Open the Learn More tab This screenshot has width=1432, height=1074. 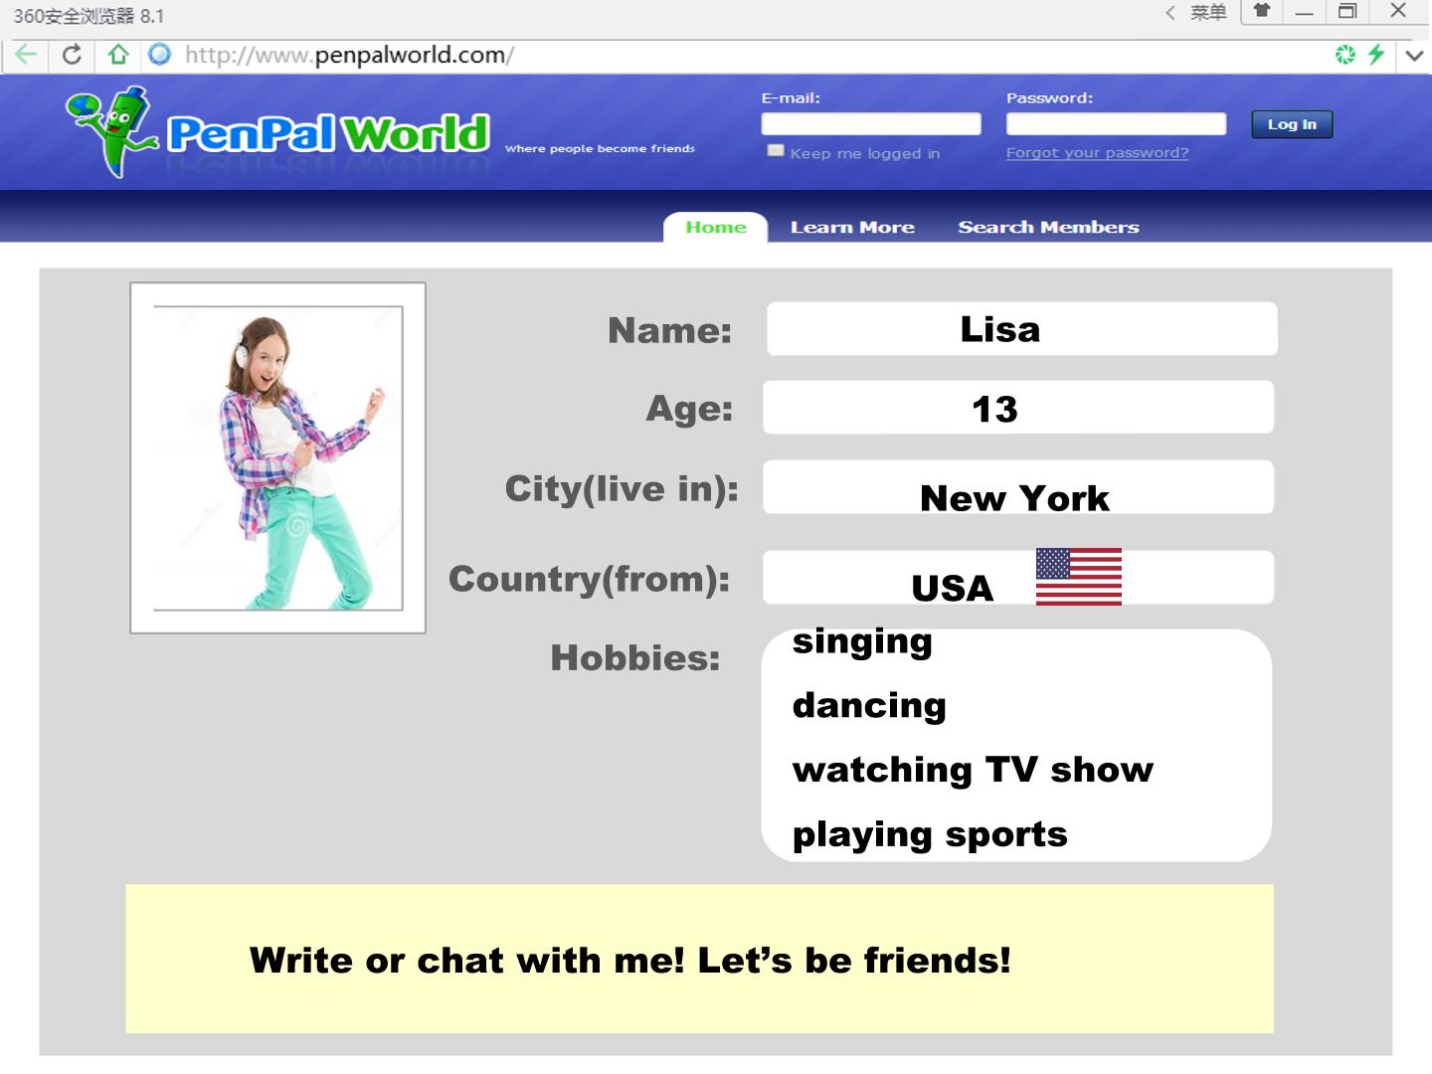click(852, 227)
